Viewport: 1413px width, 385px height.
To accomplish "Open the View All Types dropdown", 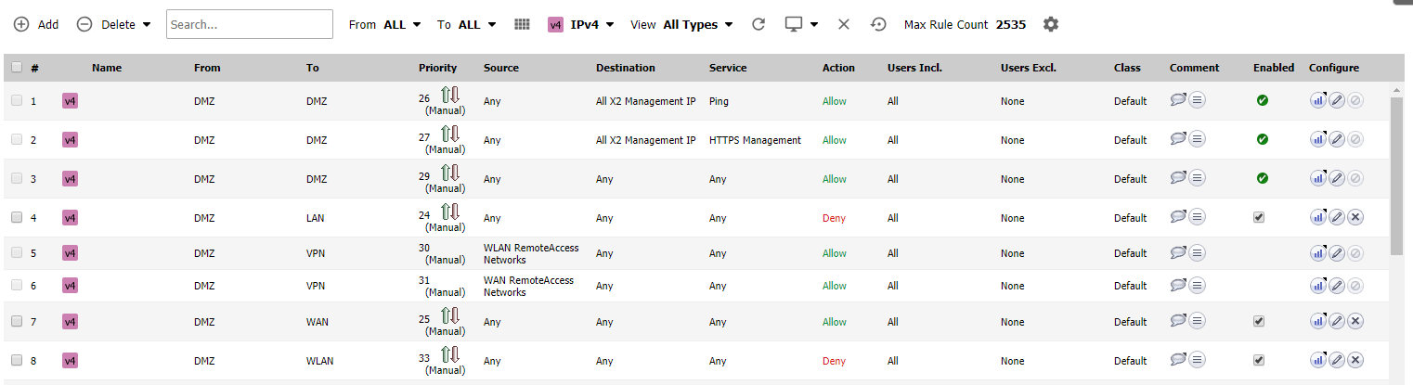I will 682,25.
